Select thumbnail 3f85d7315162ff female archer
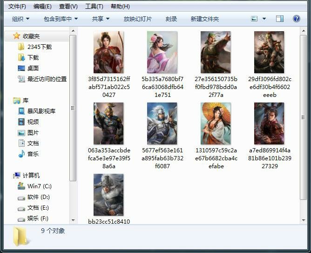311x253 pixels. coord(108,52)
